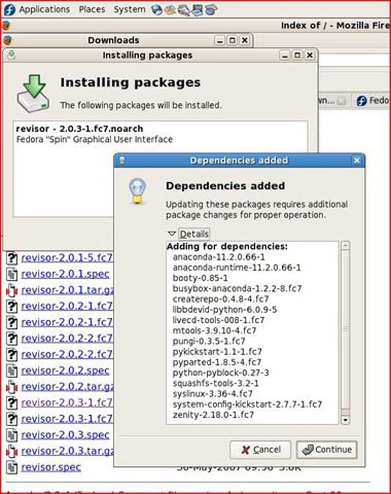
Task: Select anaconda-11.2.0.66-1 in the list
Action: (219, 257)
